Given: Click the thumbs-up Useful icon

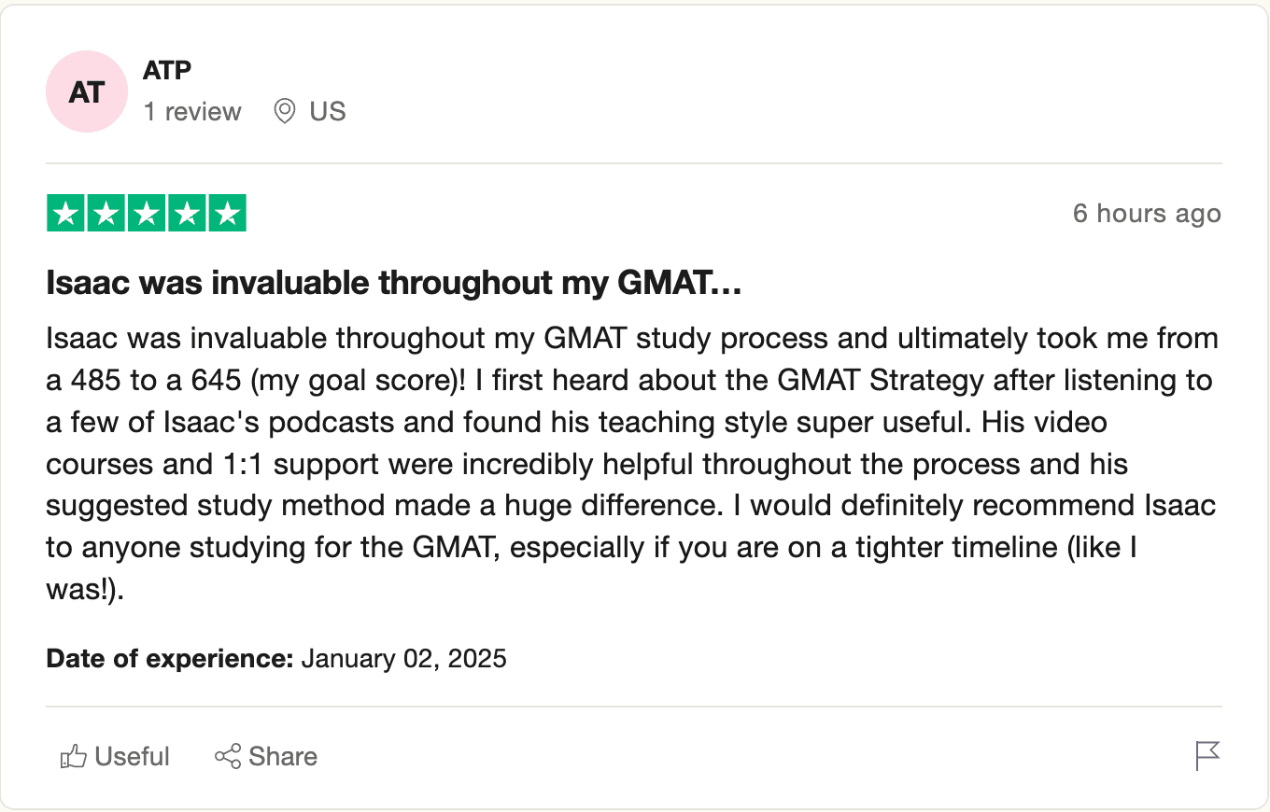Looking at the screenshot, I should (x=73, y=756).
